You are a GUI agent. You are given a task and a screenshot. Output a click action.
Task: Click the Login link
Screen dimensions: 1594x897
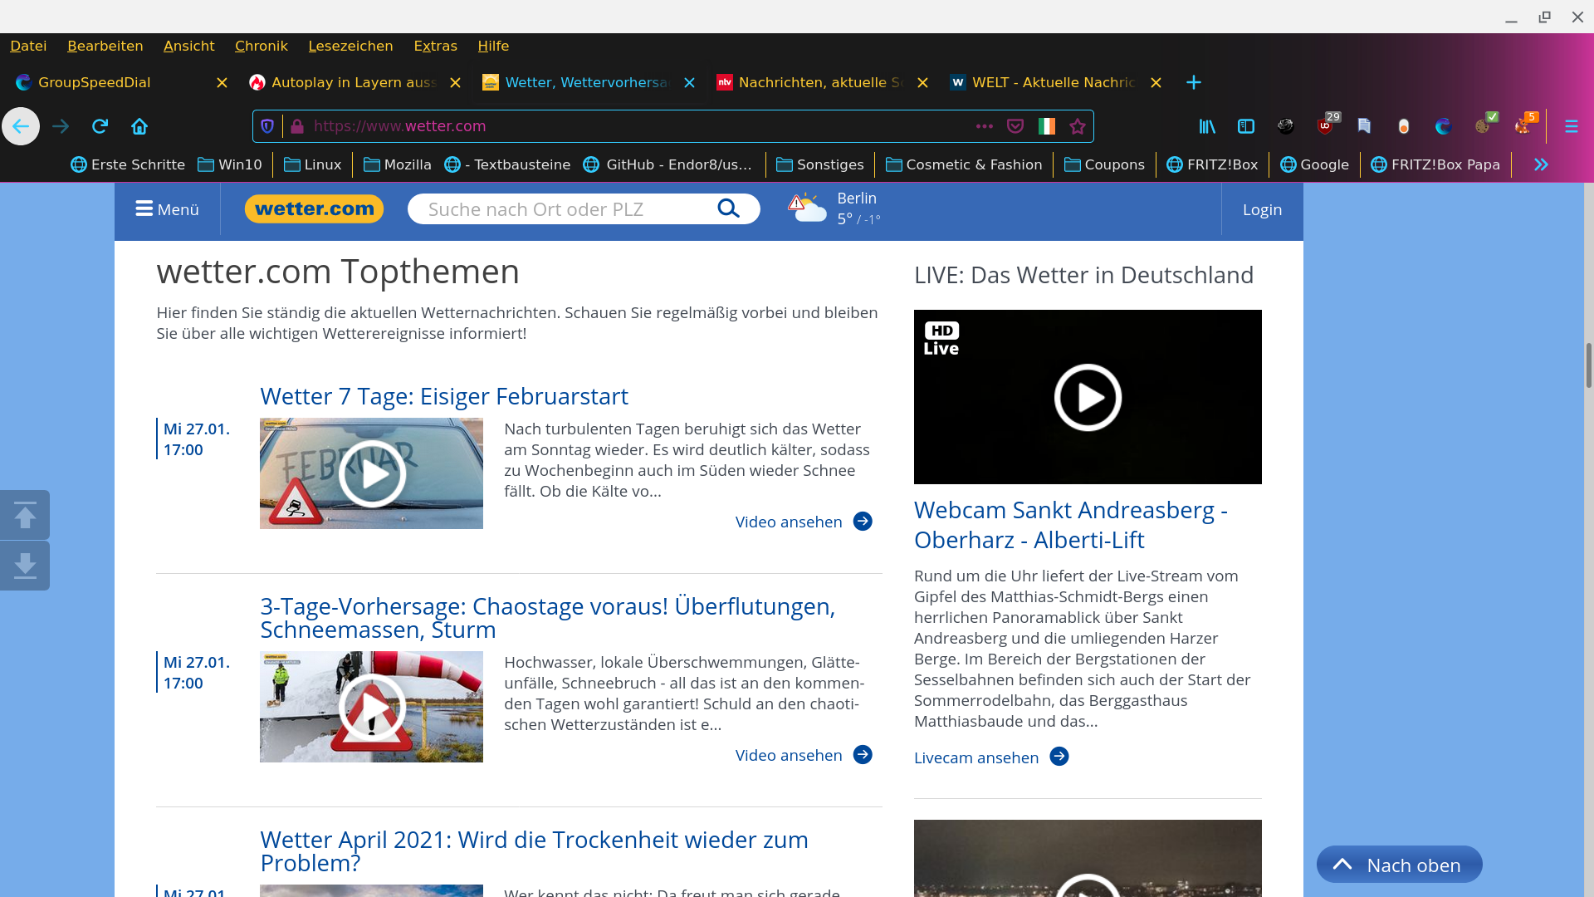[1262, 210]
